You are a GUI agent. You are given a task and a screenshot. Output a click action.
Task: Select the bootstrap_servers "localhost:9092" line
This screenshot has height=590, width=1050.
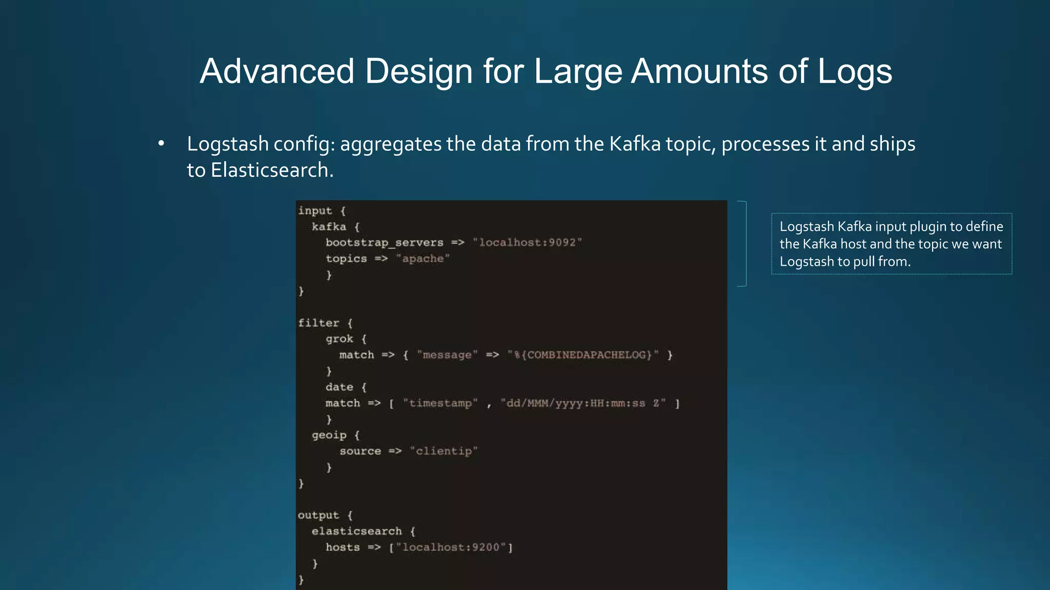click(x=454, y=242)
